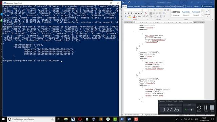Open Sublime Text from taskbar

(x=101, y=119)
